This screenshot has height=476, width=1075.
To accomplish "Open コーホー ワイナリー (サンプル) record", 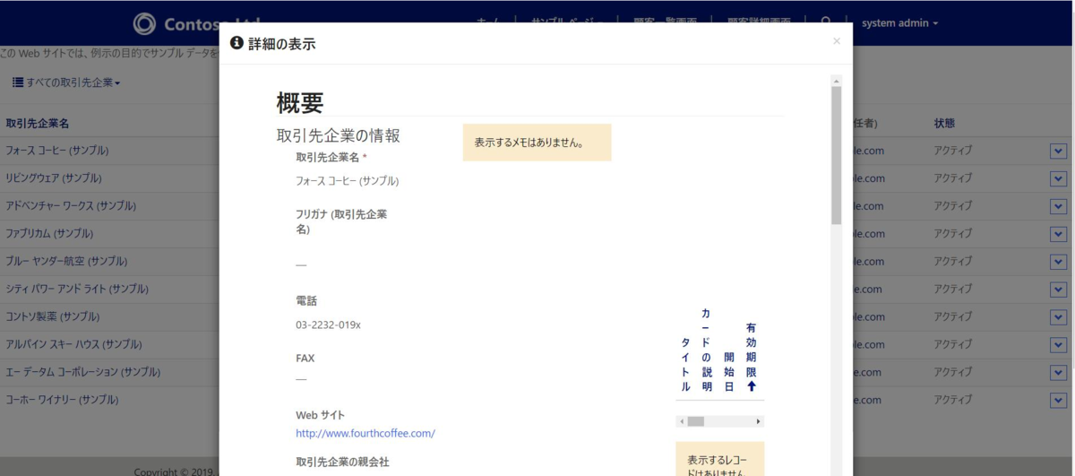I will point(62,401).
